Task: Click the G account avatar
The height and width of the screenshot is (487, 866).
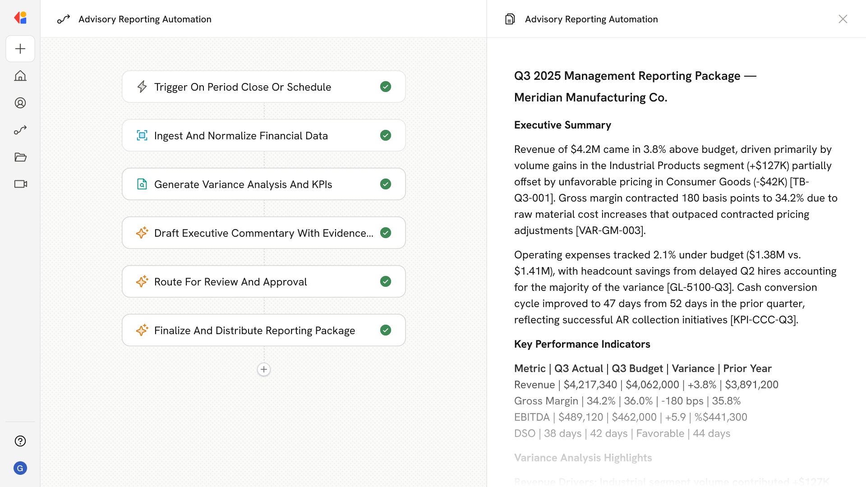Action: click(20, 468)
